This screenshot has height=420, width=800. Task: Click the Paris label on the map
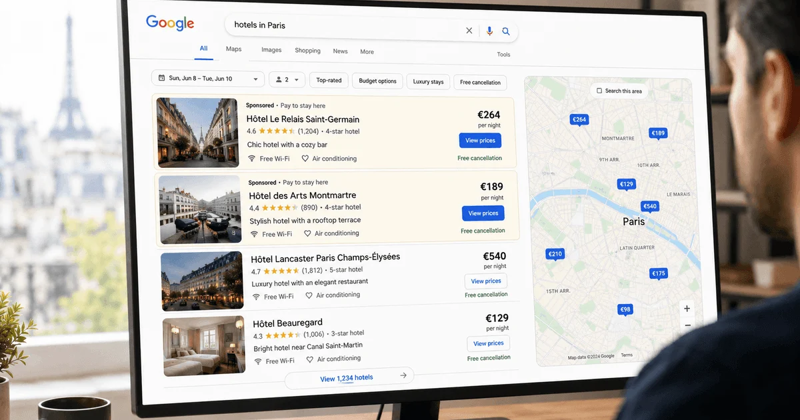634,221
